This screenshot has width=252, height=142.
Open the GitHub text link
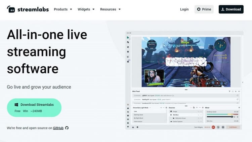(58, 128)
